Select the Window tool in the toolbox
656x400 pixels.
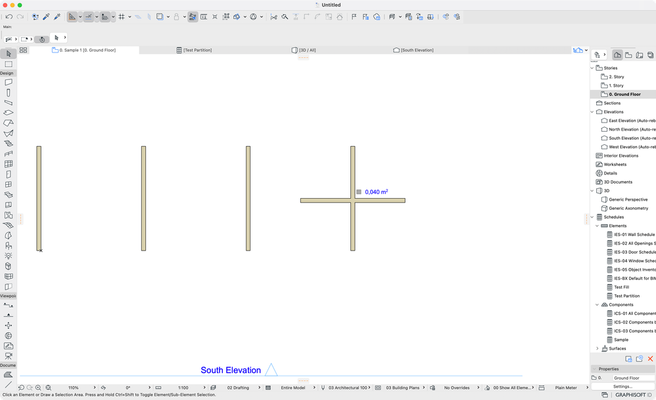(9, 184)
